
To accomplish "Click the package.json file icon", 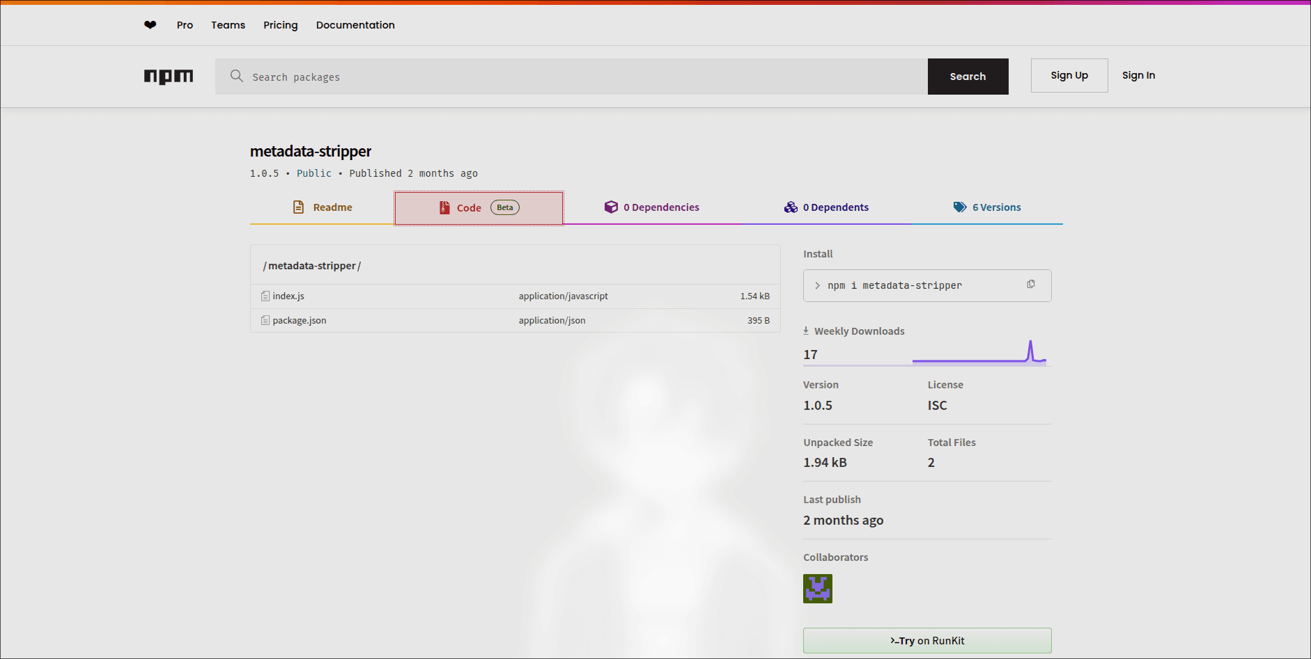I will pos(265,321).
